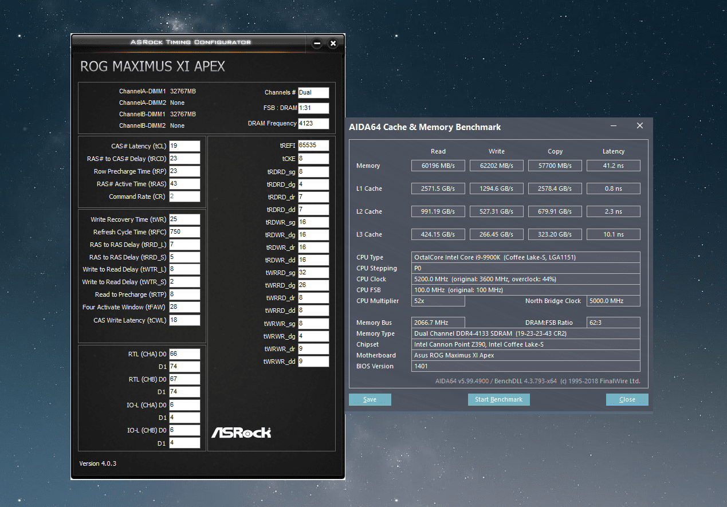Select the DRAM Frequency field

pos(313,123)
